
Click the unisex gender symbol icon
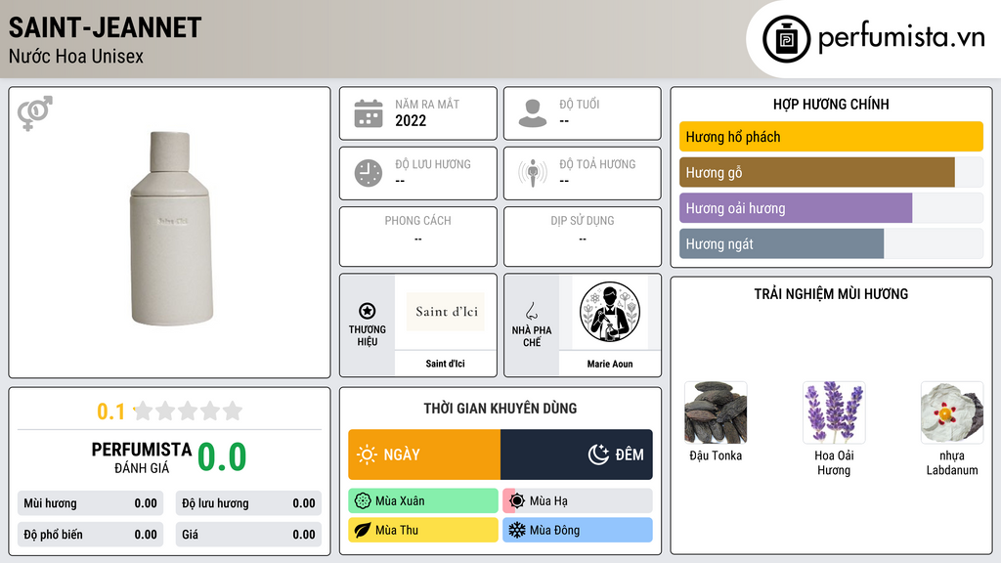click(35, 113)
